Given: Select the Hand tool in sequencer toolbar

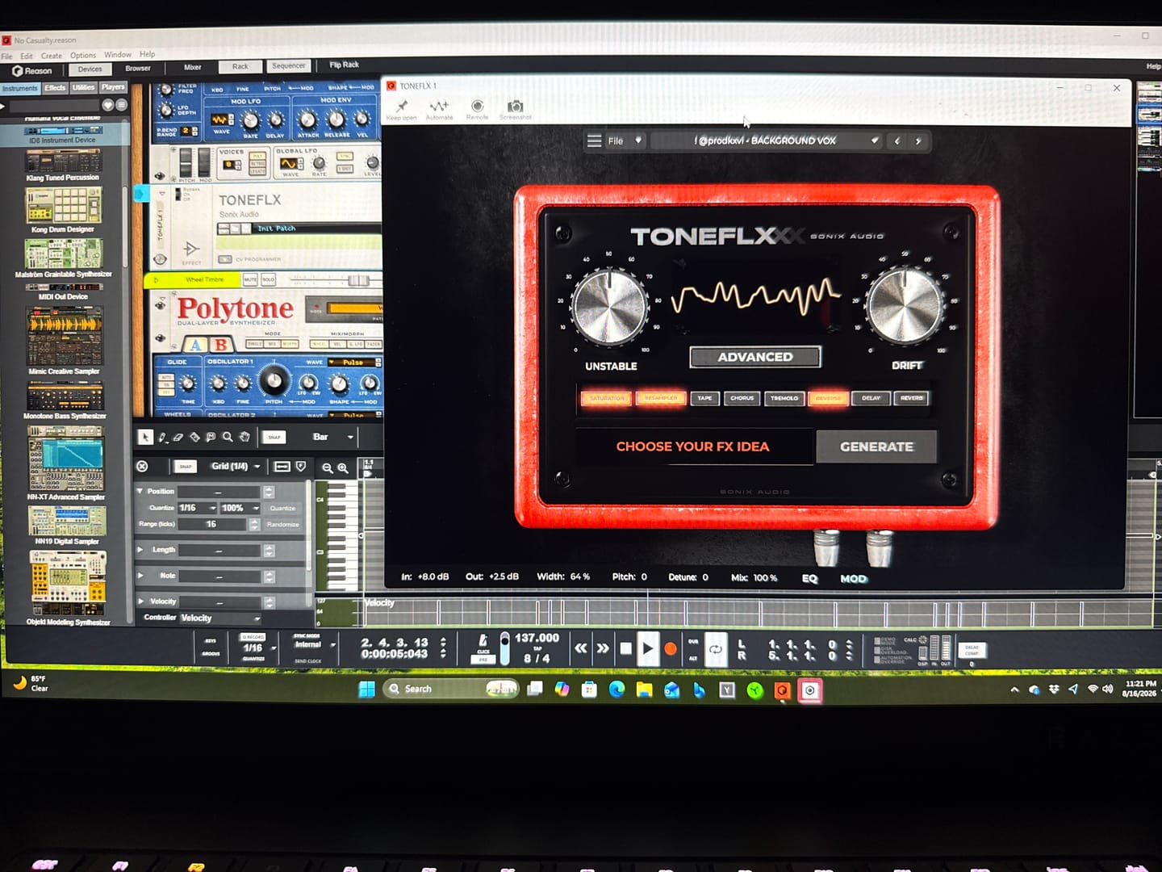Looking at the screenshot, I should click(x=245, y=437).
